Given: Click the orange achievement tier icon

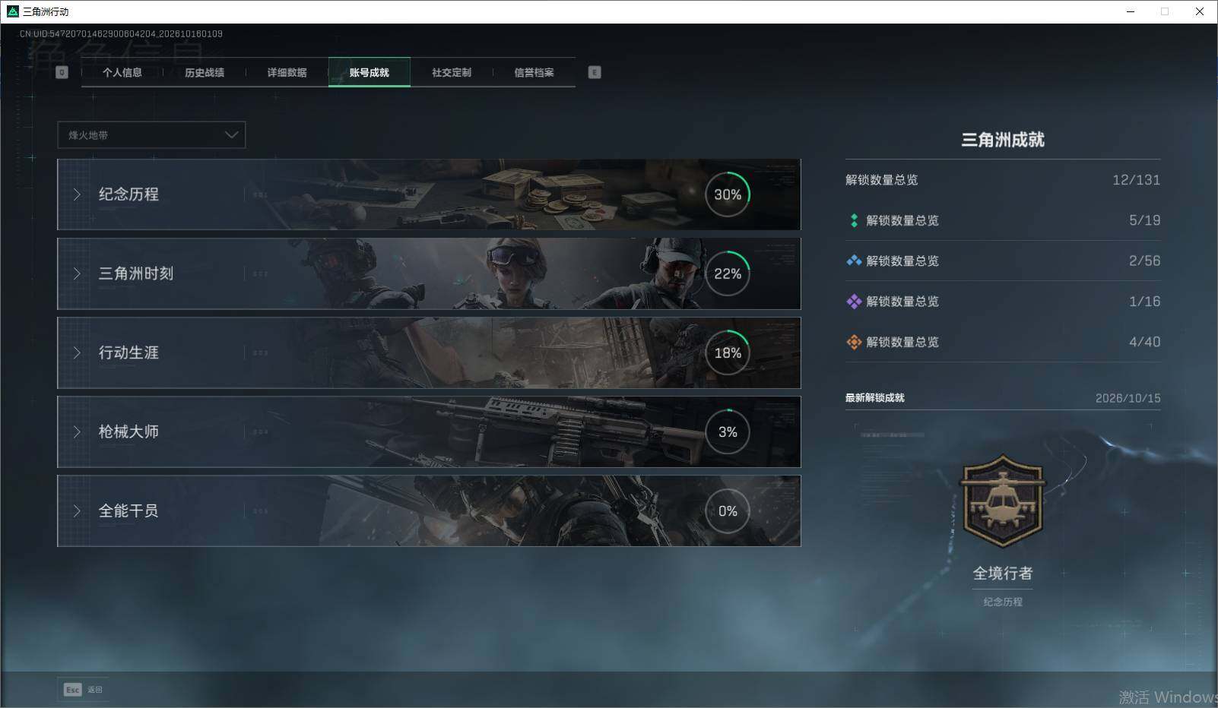Looking at the screenshot, I should pyautogui.click(x=854, y=342).
